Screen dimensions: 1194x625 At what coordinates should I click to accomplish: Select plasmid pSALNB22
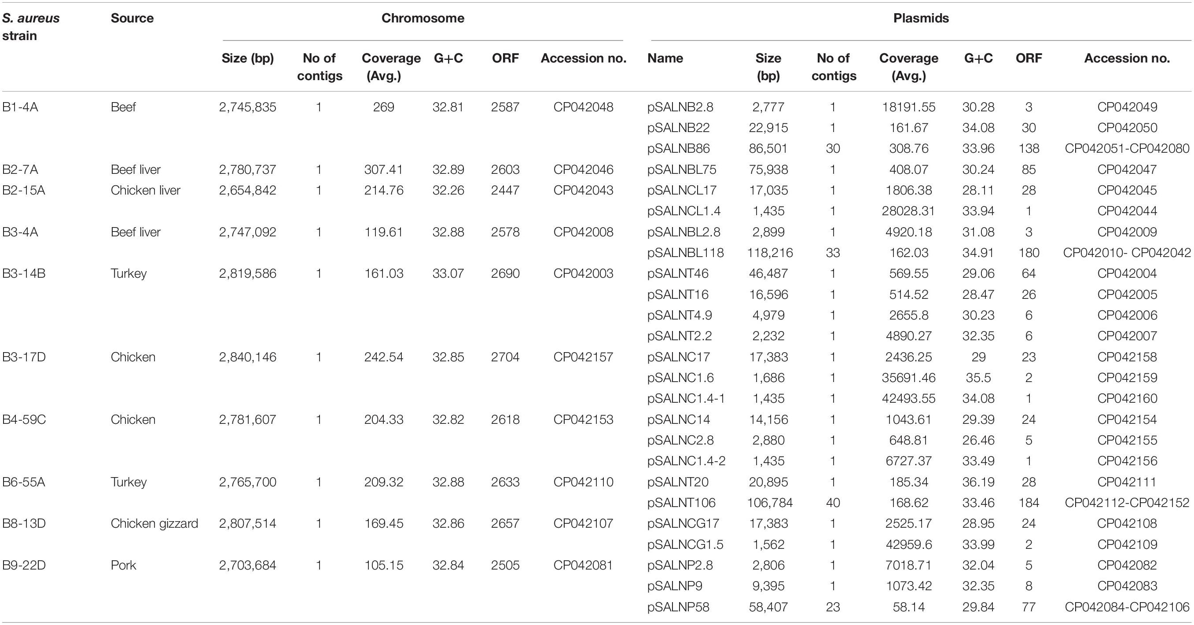(679, 128)
